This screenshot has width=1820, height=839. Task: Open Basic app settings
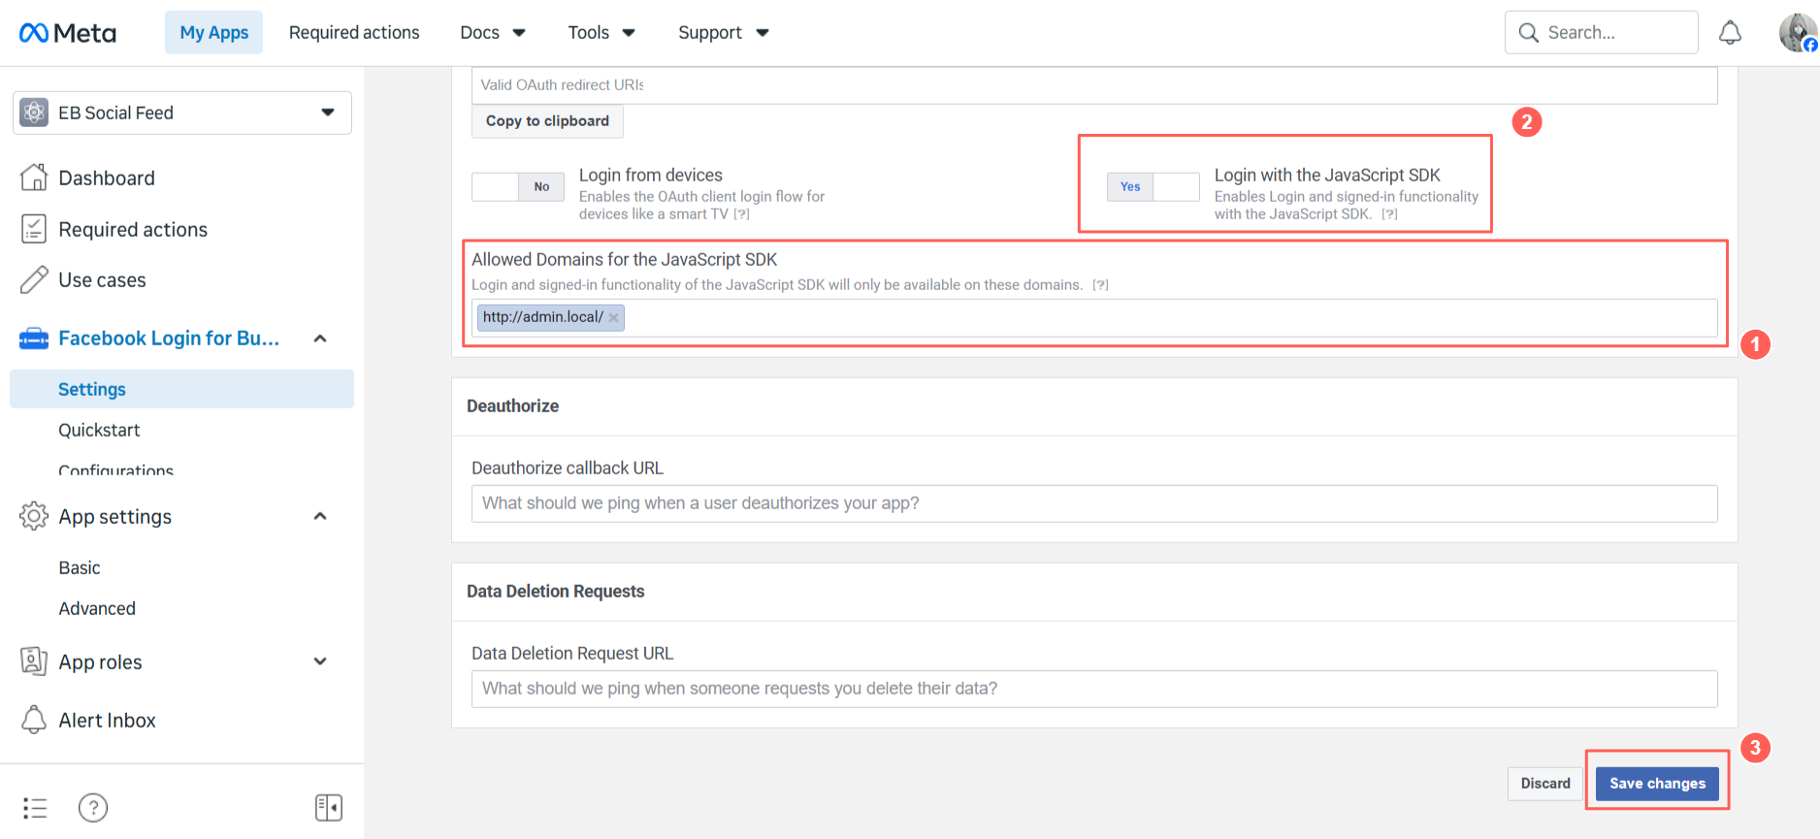[x=80, y=567]
